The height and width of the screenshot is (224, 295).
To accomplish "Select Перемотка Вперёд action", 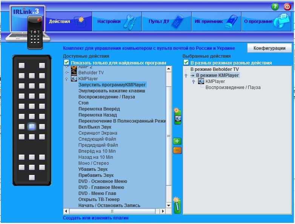I will pos(99,109).
